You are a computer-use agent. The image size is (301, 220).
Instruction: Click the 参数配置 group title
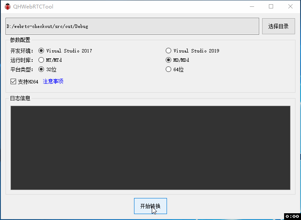(x=20, y=40)
